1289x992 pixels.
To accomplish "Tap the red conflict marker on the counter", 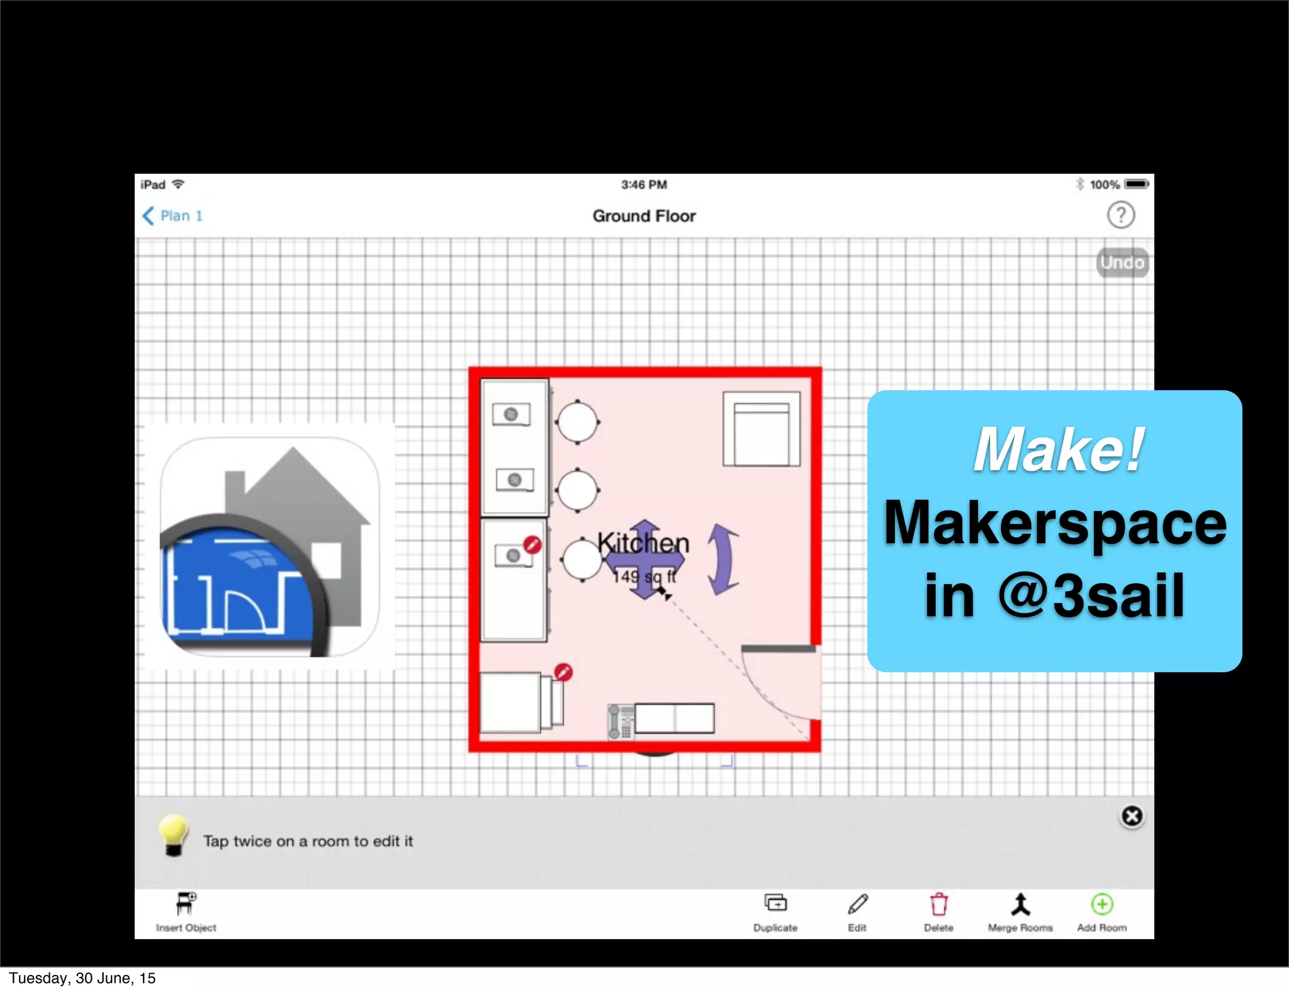I will tap(532, 544).
